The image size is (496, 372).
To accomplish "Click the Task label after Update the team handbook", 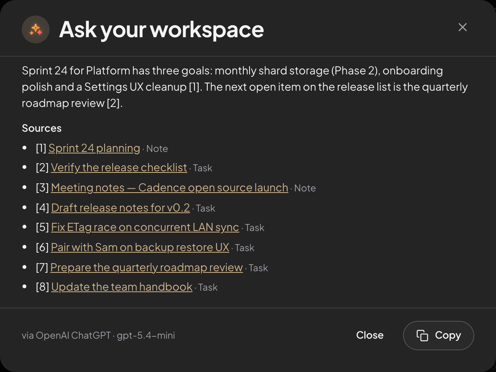I will pos(208,288).
